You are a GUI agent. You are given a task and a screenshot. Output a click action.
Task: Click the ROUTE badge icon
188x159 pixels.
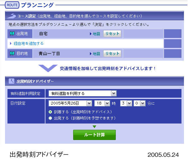click(x=12, y=5)
